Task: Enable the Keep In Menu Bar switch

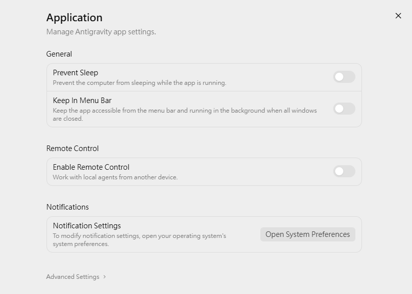Action: click(344, 109)
